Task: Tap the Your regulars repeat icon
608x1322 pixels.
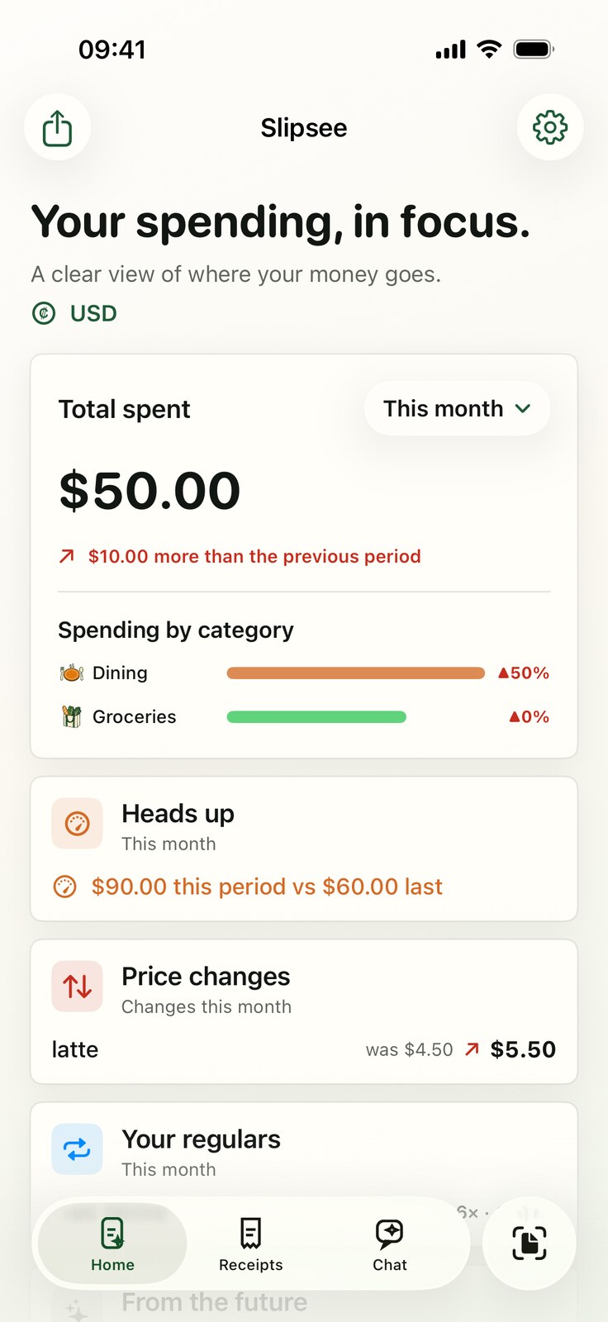Action: (77, 1148)
